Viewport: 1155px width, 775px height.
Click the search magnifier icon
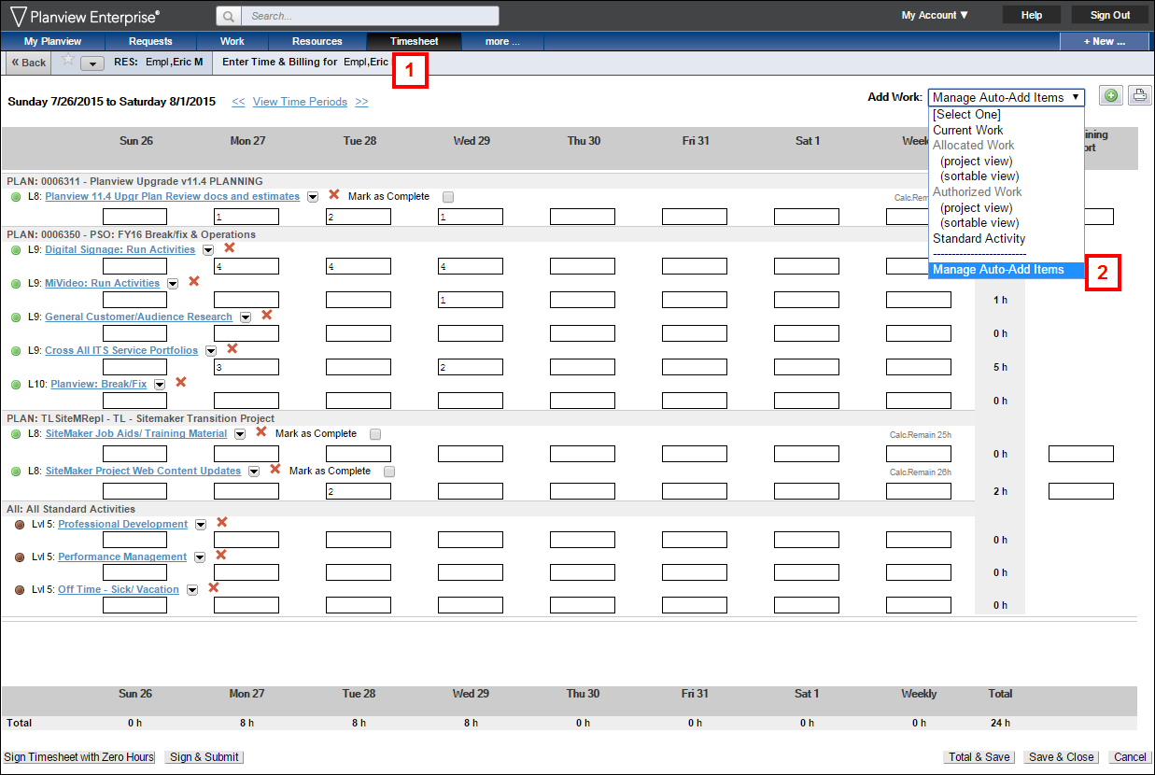229,16
